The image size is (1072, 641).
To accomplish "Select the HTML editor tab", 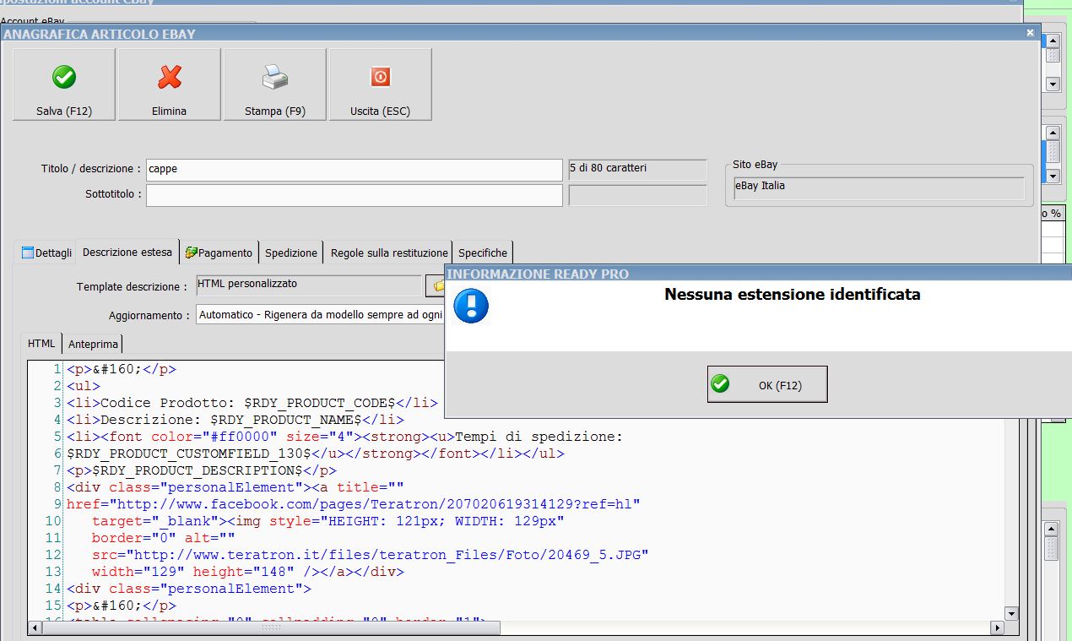I will click(x=41, y=344).
